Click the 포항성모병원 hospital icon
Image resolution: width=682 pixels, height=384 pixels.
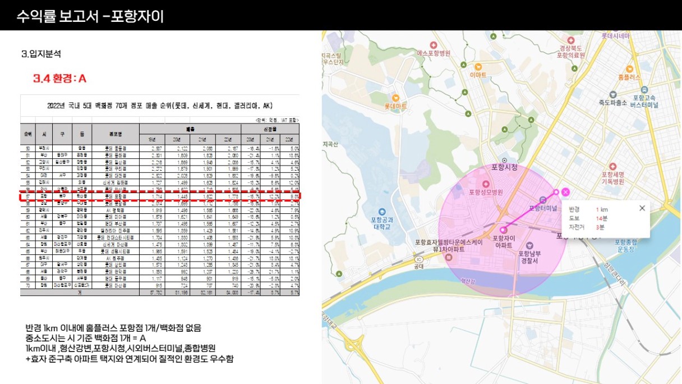(x=485, y=184)
